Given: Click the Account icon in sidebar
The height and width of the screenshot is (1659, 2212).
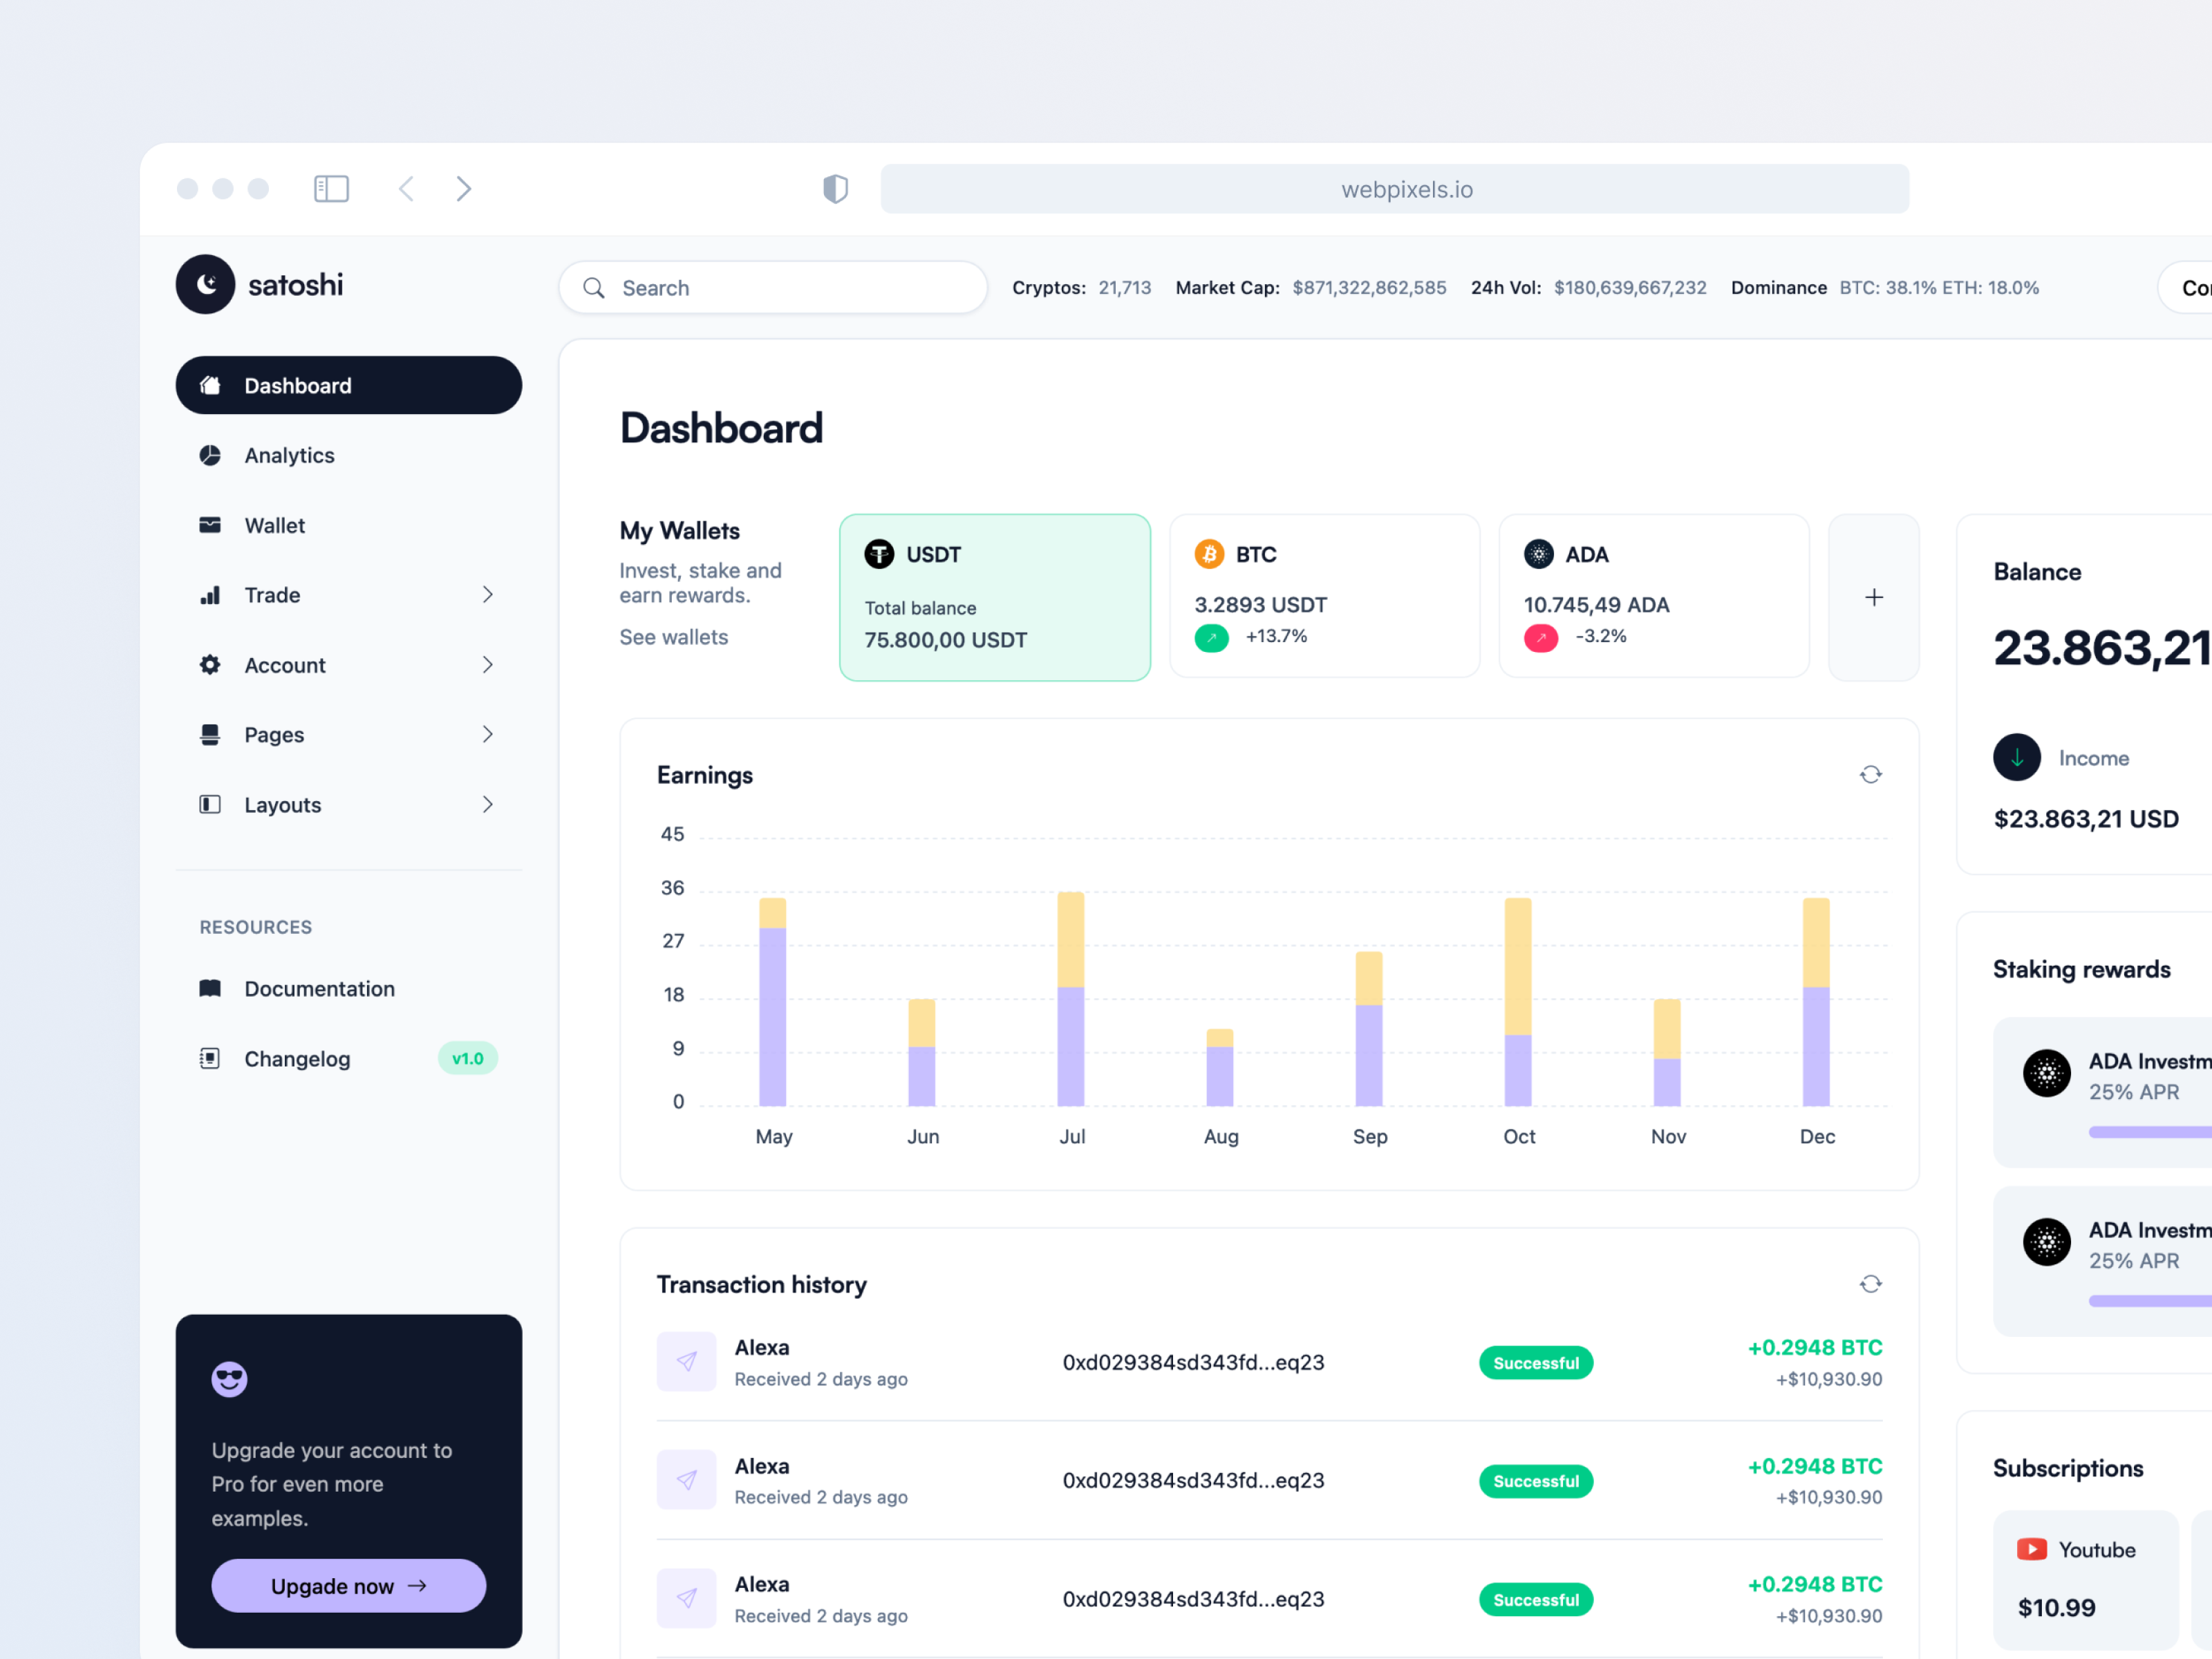Looking at the screenshot, I should pyautogui.click(x=207, y=664).
